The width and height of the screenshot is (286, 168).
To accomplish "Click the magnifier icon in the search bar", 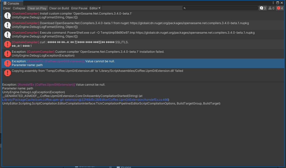I will [184, 8].
